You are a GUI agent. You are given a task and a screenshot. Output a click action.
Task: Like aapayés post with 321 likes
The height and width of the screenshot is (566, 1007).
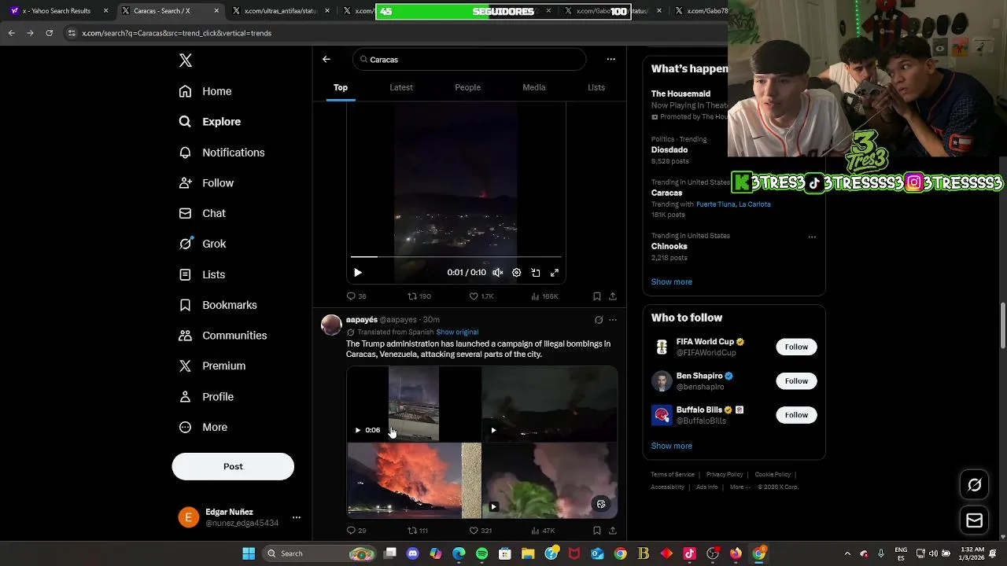[x=480, y=531]
